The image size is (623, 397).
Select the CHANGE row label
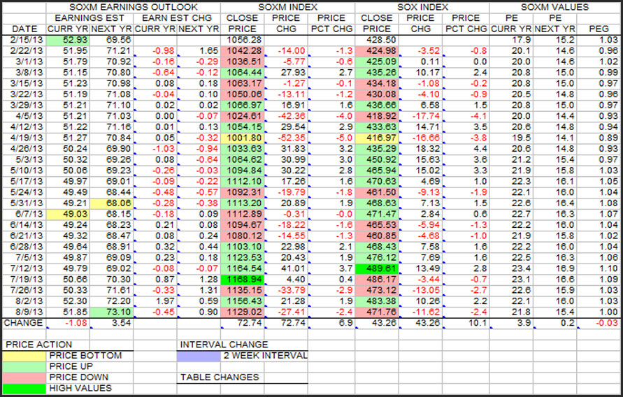22,323
